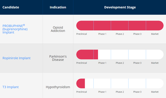Click the Phase 3 label under T3 Implant bar
Image resolution: width=166 pixels, height=98 pixels.
point(137,92)
